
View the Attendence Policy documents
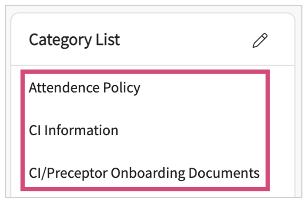(85, 88)
